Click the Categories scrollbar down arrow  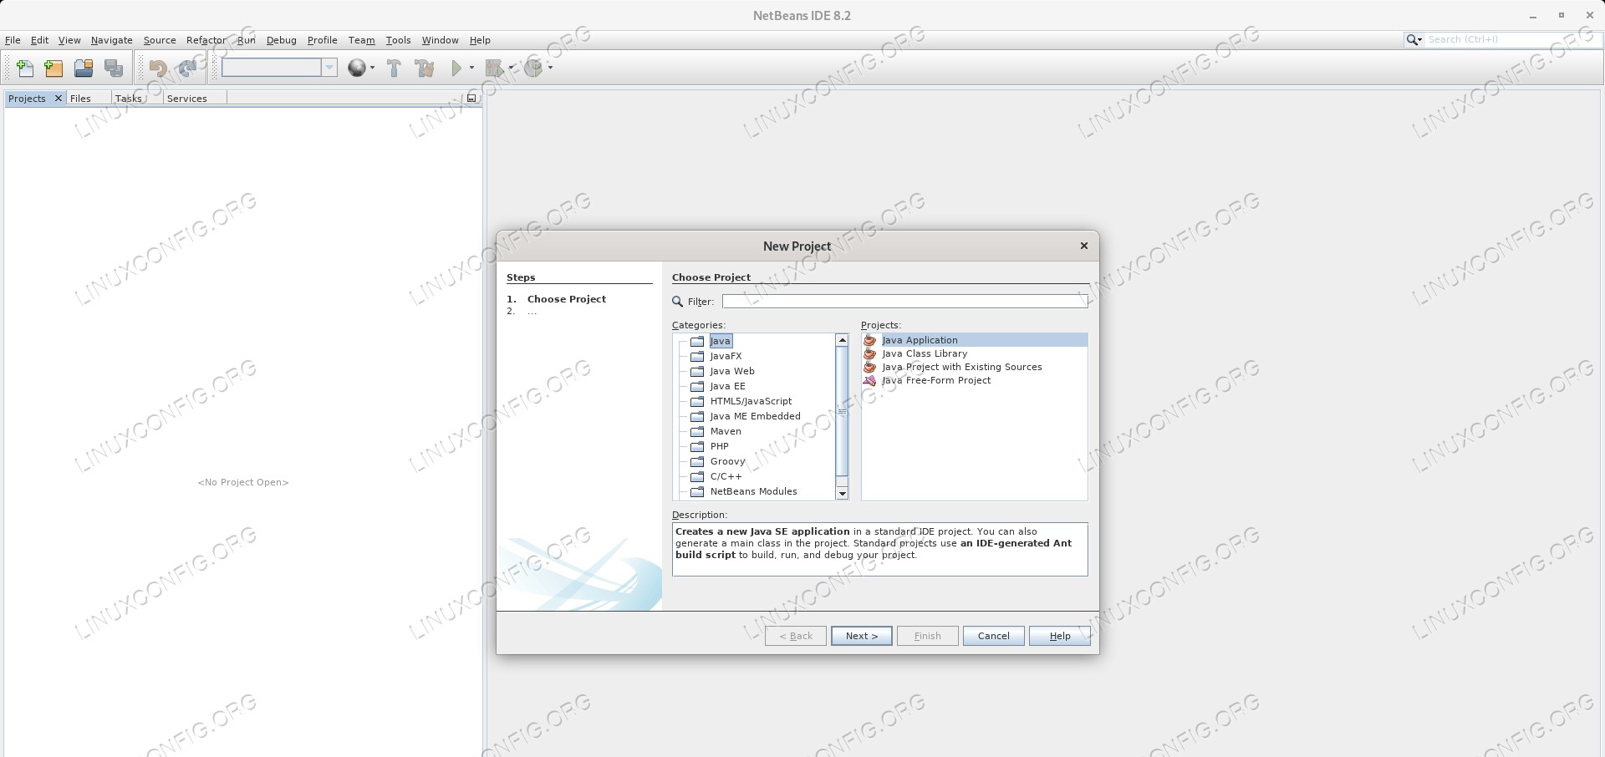843,494
